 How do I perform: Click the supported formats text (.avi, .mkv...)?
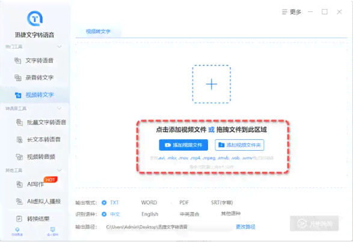point(212,158)
